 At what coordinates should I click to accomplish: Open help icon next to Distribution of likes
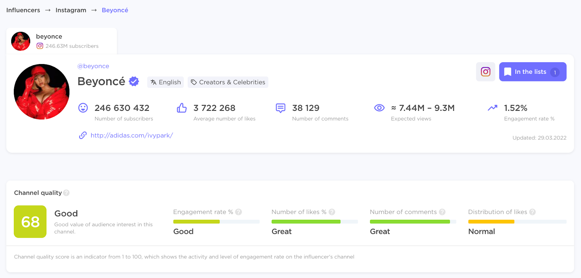click(x=532, y=212)
